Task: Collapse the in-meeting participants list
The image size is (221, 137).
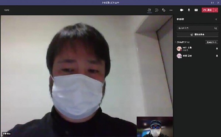Action: (175, 42)
